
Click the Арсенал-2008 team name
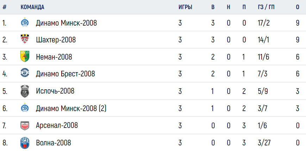point(57,125)
